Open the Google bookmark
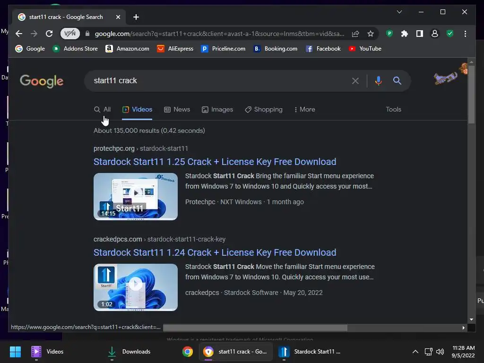Screen dimensions: 484x363 coord(30,49)
